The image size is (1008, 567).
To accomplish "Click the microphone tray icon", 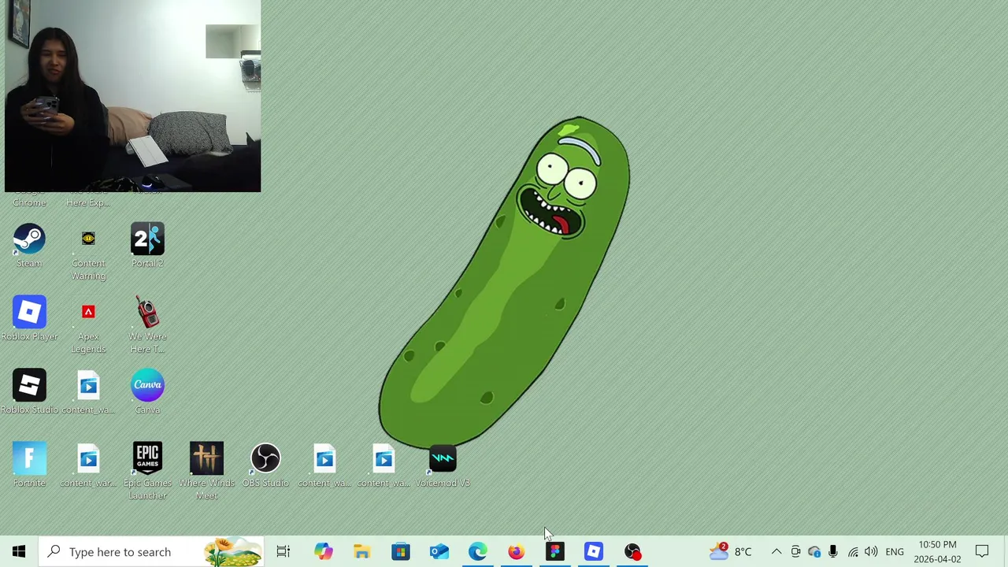I will (x=833, y=552).
